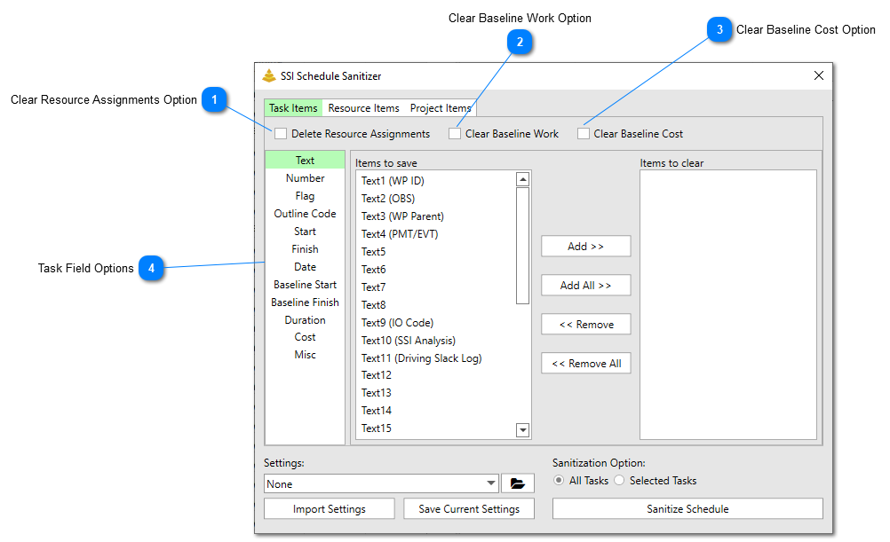
Task: Tick the Clear Baseline Work checkbox
Action: [455, 134]
